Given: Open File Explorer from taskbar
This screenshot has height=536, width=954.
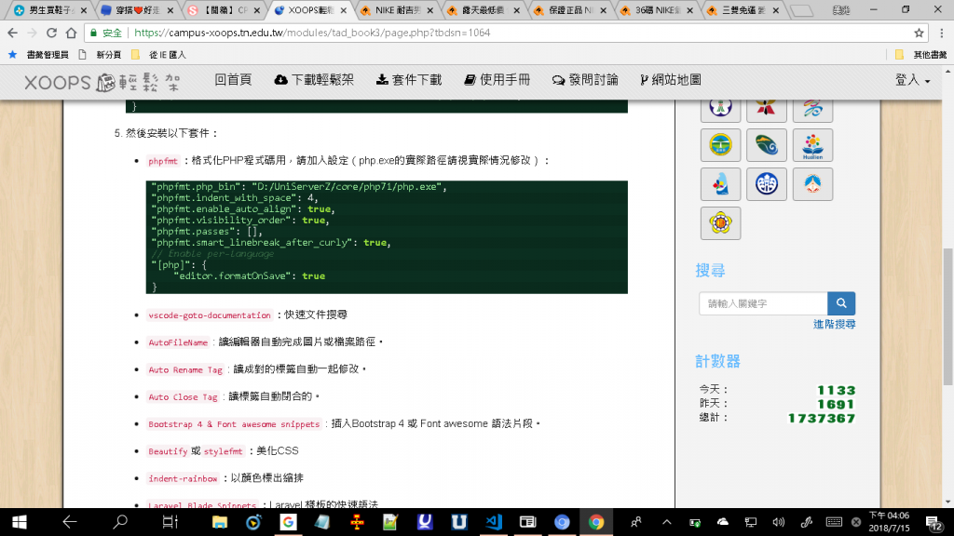Looking at the screenshot, I should 220,522.
